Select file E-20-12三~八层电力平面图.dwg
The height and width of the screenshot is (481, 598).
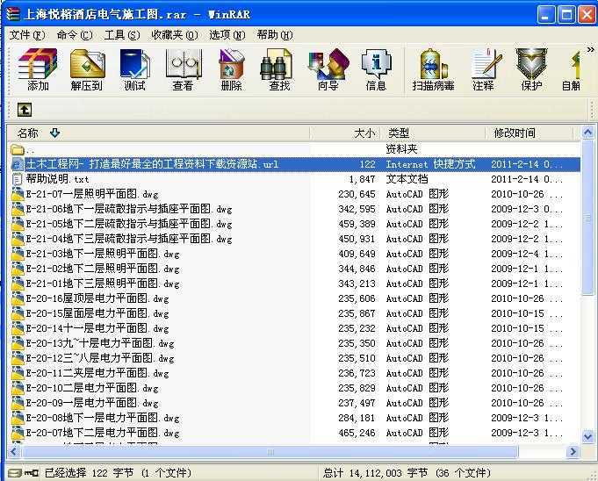pos(100,358)
